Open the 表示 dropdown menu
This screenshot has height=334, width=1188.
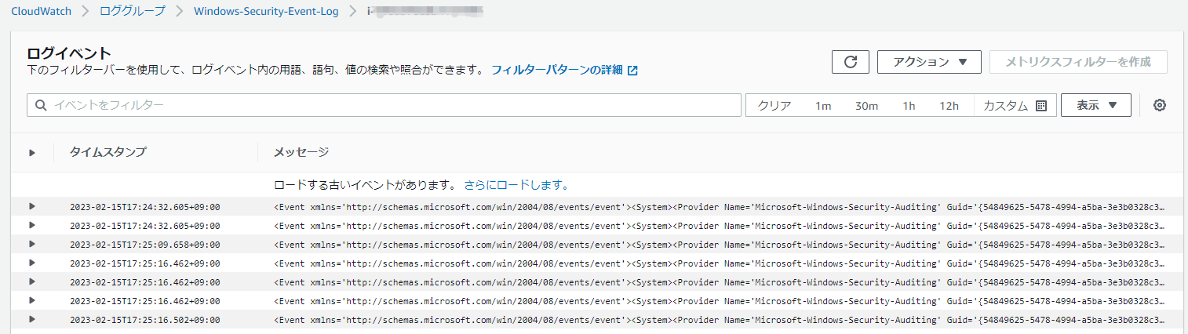[x=1096, y=105]
